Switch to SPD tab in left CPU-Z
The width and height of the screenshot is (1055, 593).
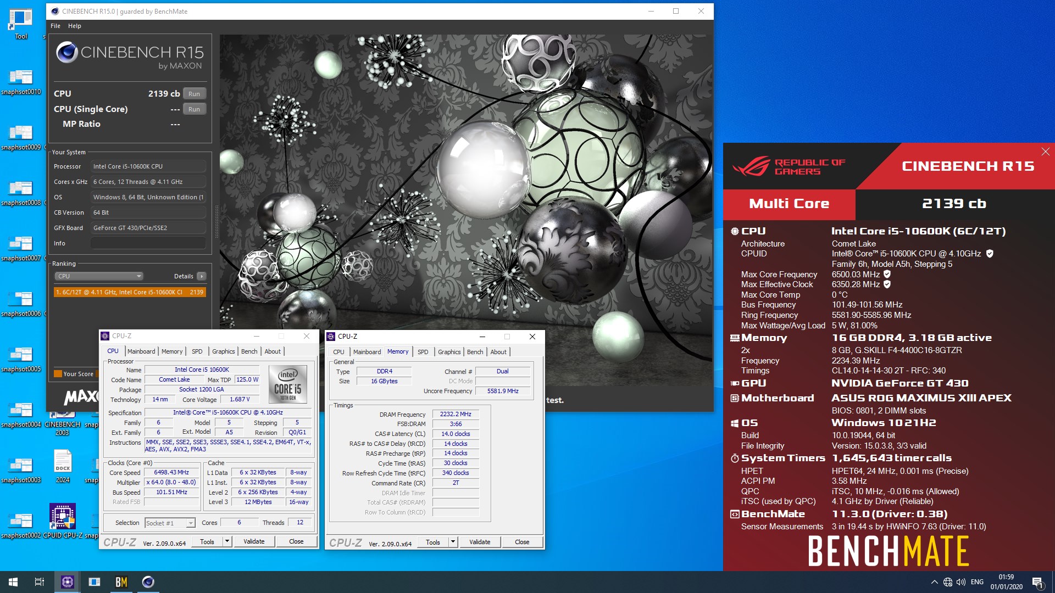[x=197, y=351]
